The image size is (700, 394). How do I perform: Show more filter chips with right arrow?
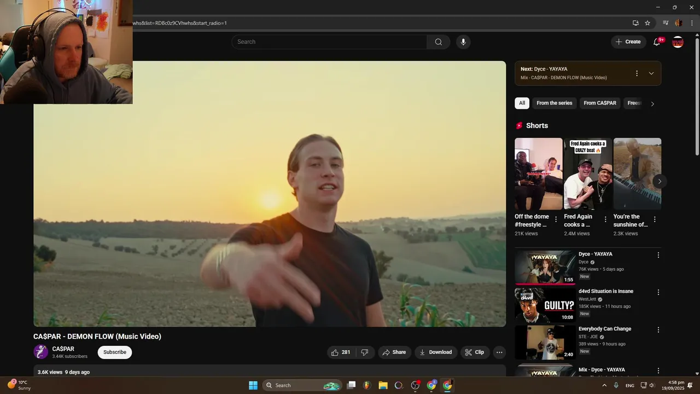[x=652, y=103]
